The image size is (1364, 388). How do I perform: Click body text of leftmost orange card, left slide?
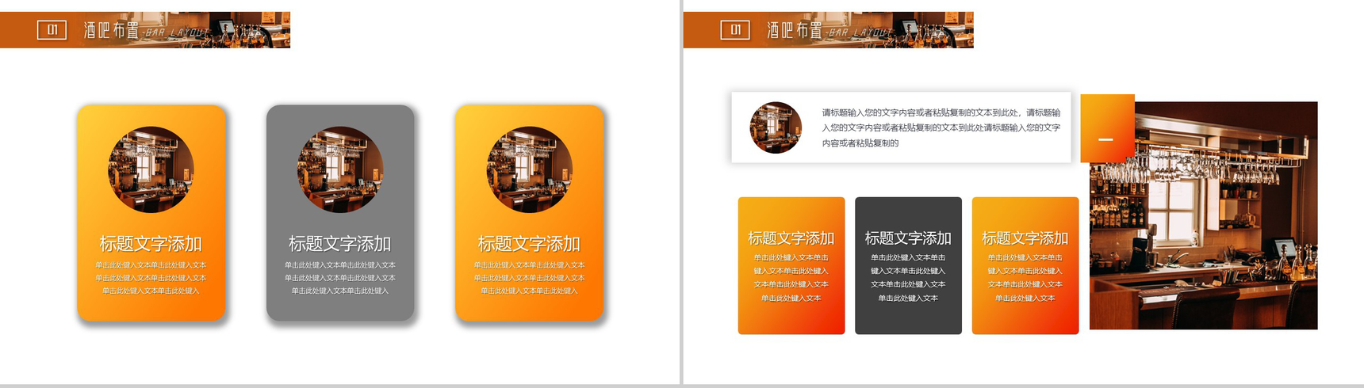151,278
